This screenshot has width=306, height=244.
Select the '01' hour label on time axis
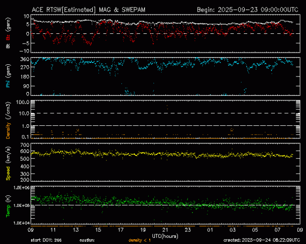pyautogui.click(x=210, y=230)
